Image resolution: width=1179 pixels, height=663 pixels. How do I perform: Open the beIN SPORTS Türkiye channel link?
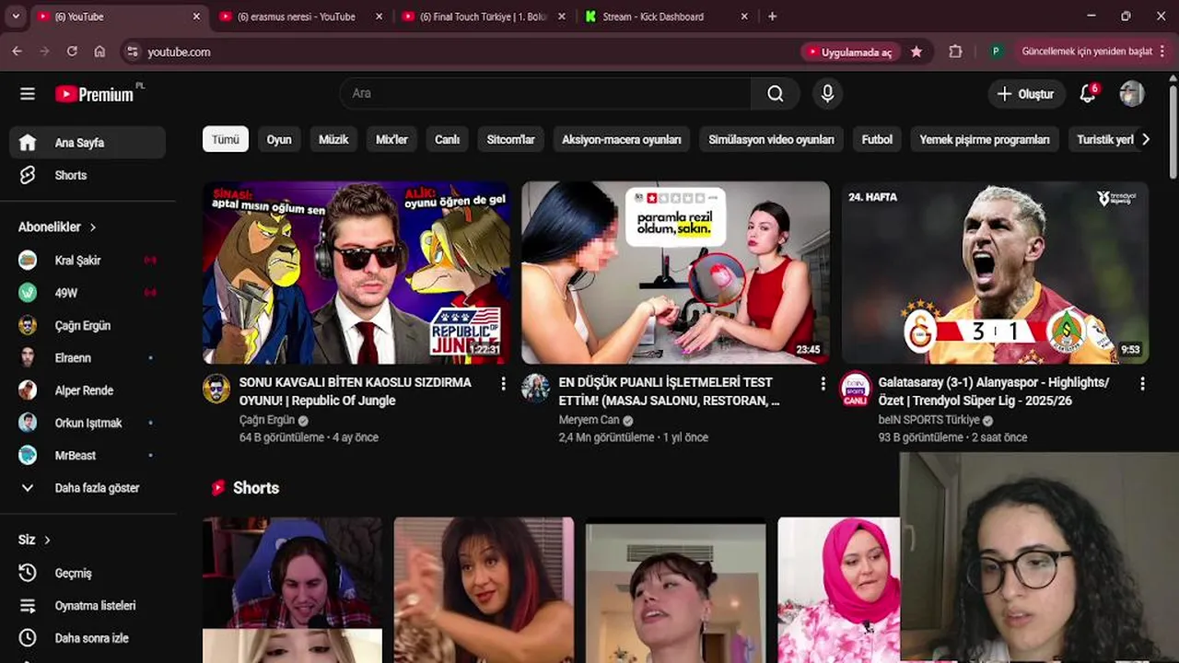coord(929,420)
